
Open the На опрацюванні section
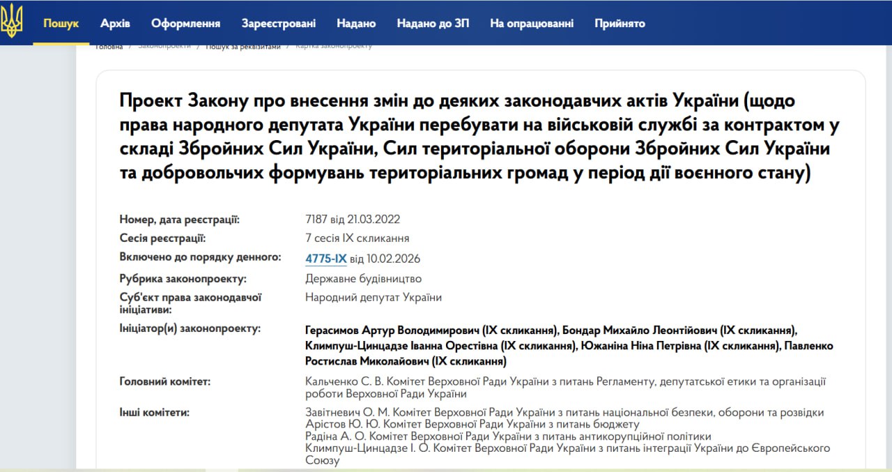click(532, 23)
